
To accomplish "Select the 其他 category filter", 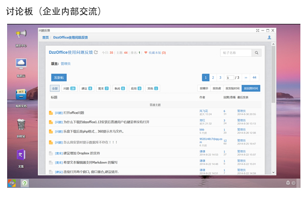I will pos(153,88).
